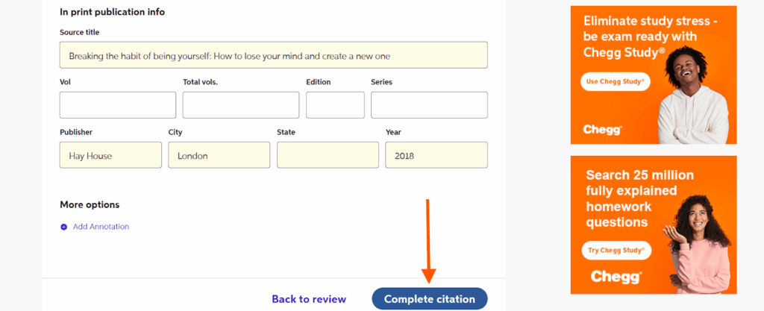Click into the Vol field
Image resolution: width=764 pixels, height=311 pixels.
(x=117, y=105)
